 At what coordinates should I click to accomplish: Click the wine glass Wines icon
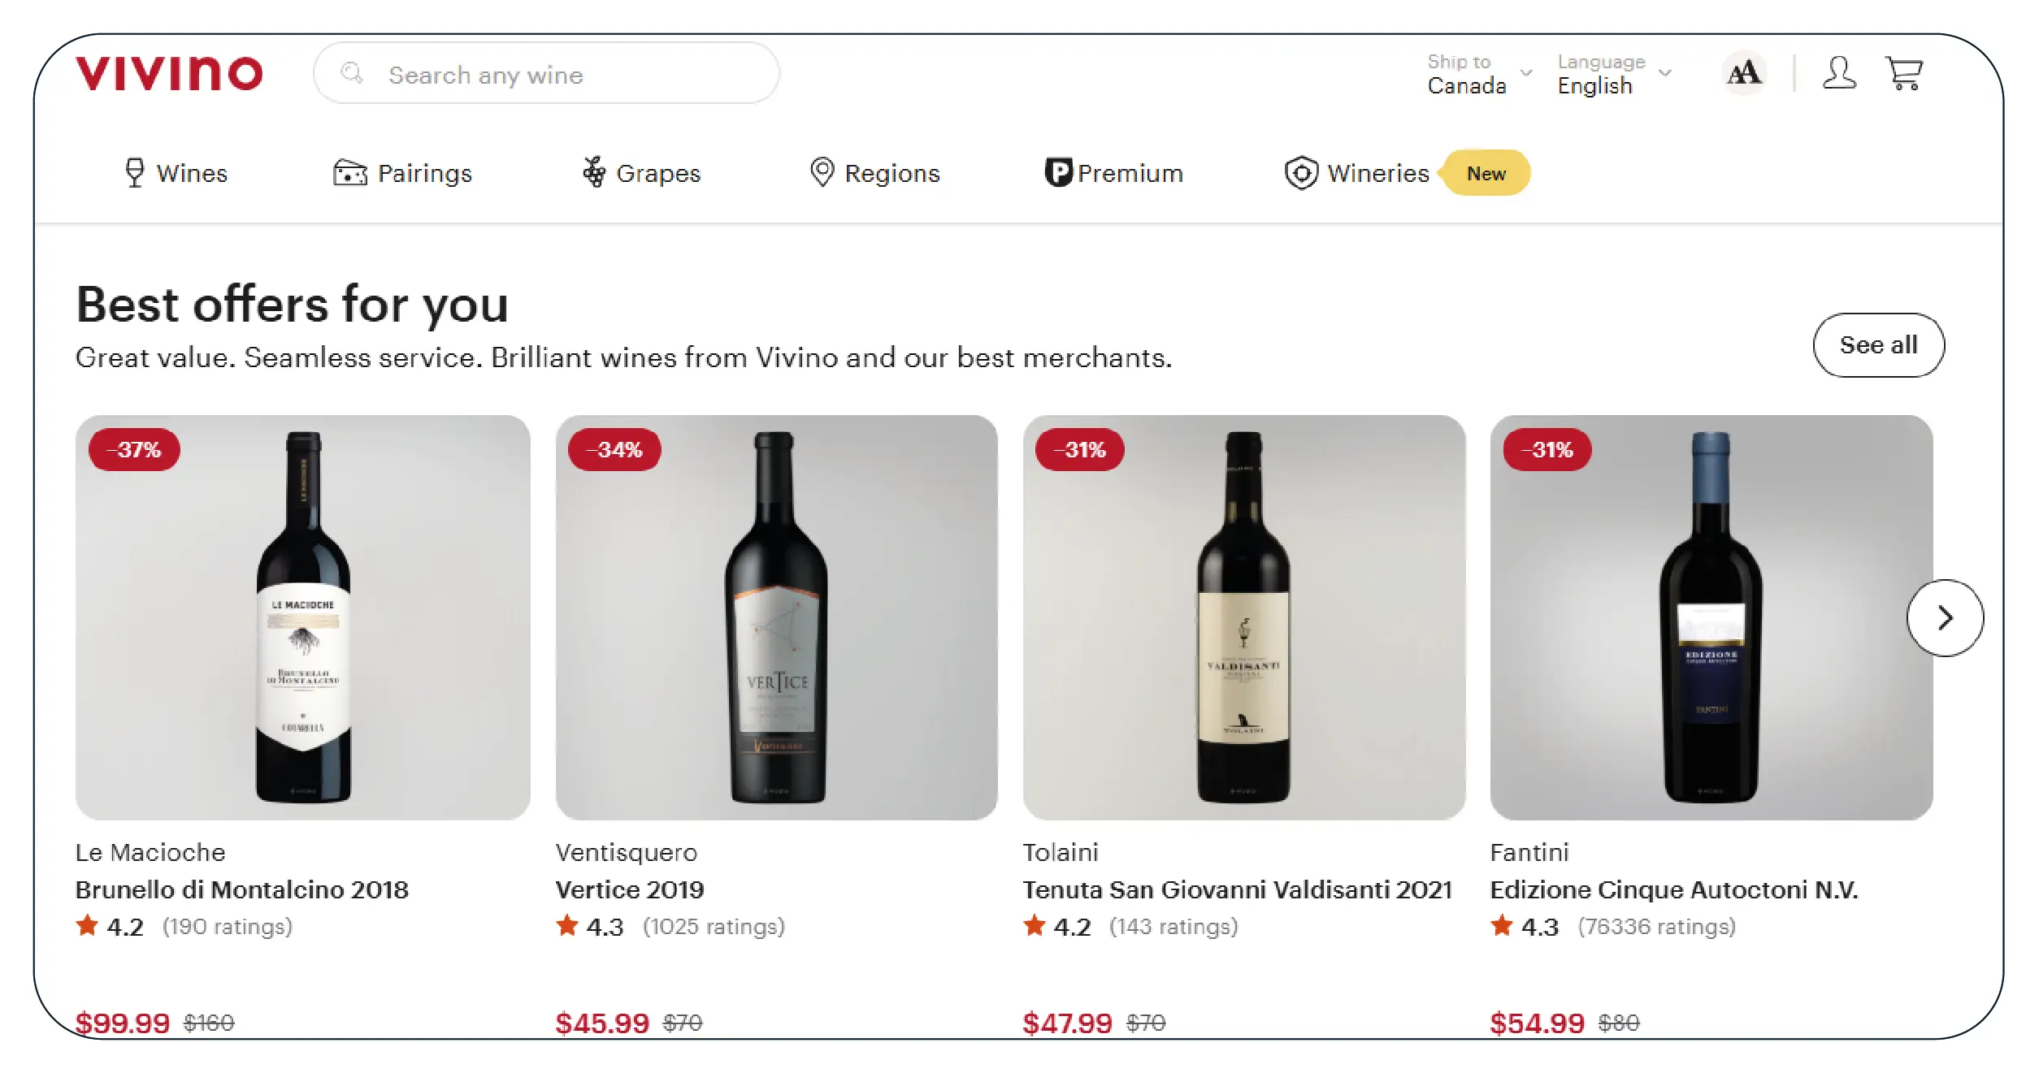pyautogui.click(x=135, y=173)
